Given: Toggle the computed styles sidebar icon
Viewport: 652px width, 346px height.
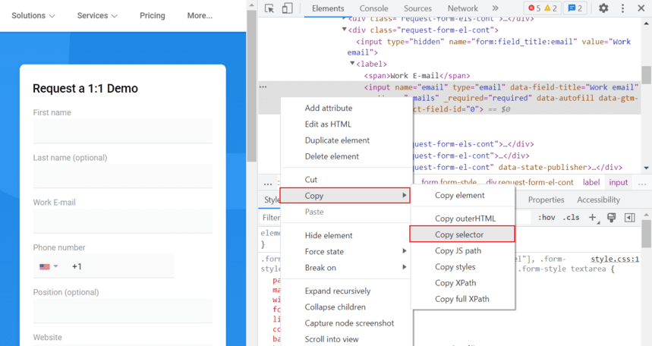Looking at the screenshot, I should [x=629, y=218].
